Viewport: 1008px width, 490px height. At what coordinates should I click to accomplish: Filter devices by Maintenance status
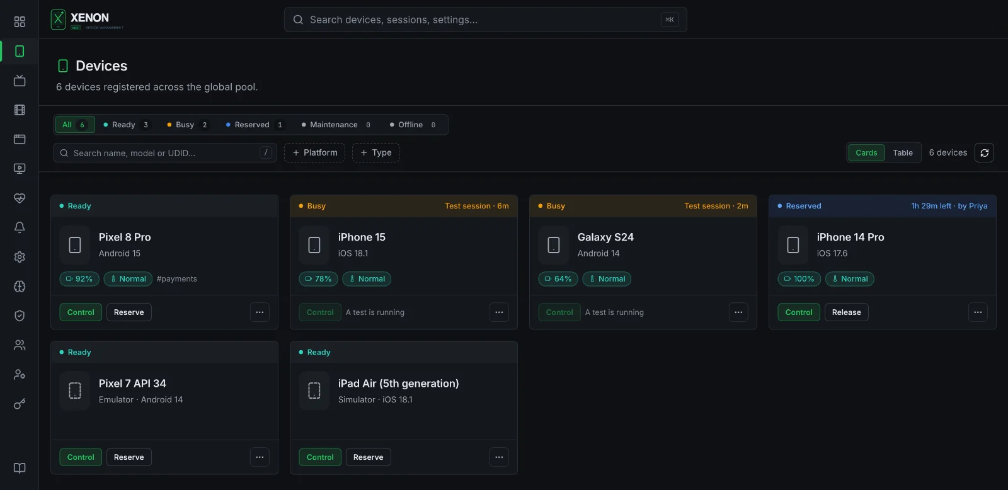point(336,125)
